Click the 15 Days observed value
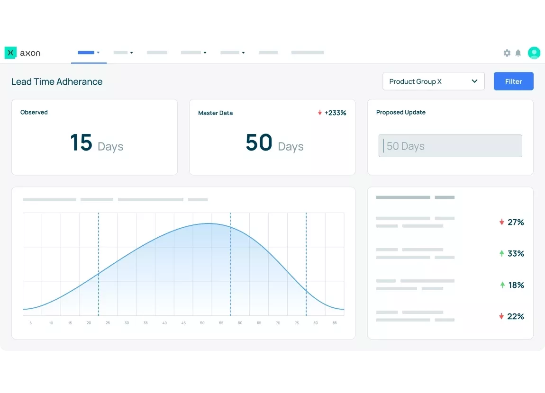Viewport: 545px width, 393px height. point(97,143)
